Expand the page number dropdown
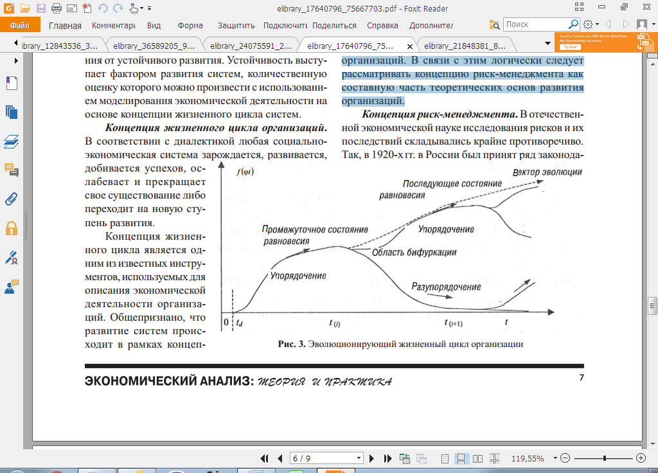The width and height of the screenshot is (658, 473). pos(359,458)
